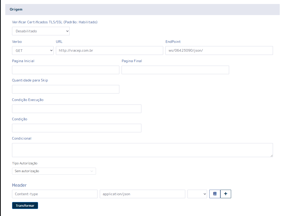Click the Pagina Final input
The image size is (281, 216).
coord(175,70)
